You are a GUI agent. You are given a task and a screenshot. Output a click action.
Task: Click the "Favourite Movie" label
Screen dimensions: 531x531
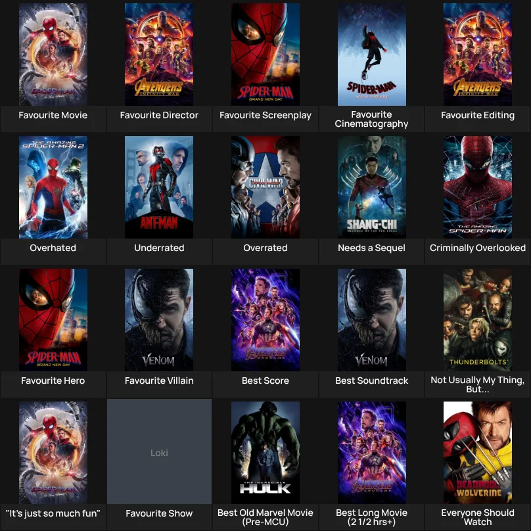[x=53, y=115]
